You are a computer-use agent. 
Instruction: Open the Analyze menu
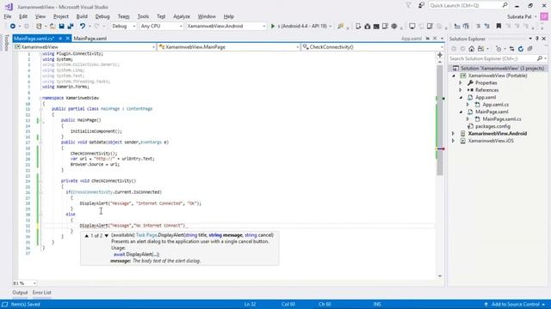(182, 16)
